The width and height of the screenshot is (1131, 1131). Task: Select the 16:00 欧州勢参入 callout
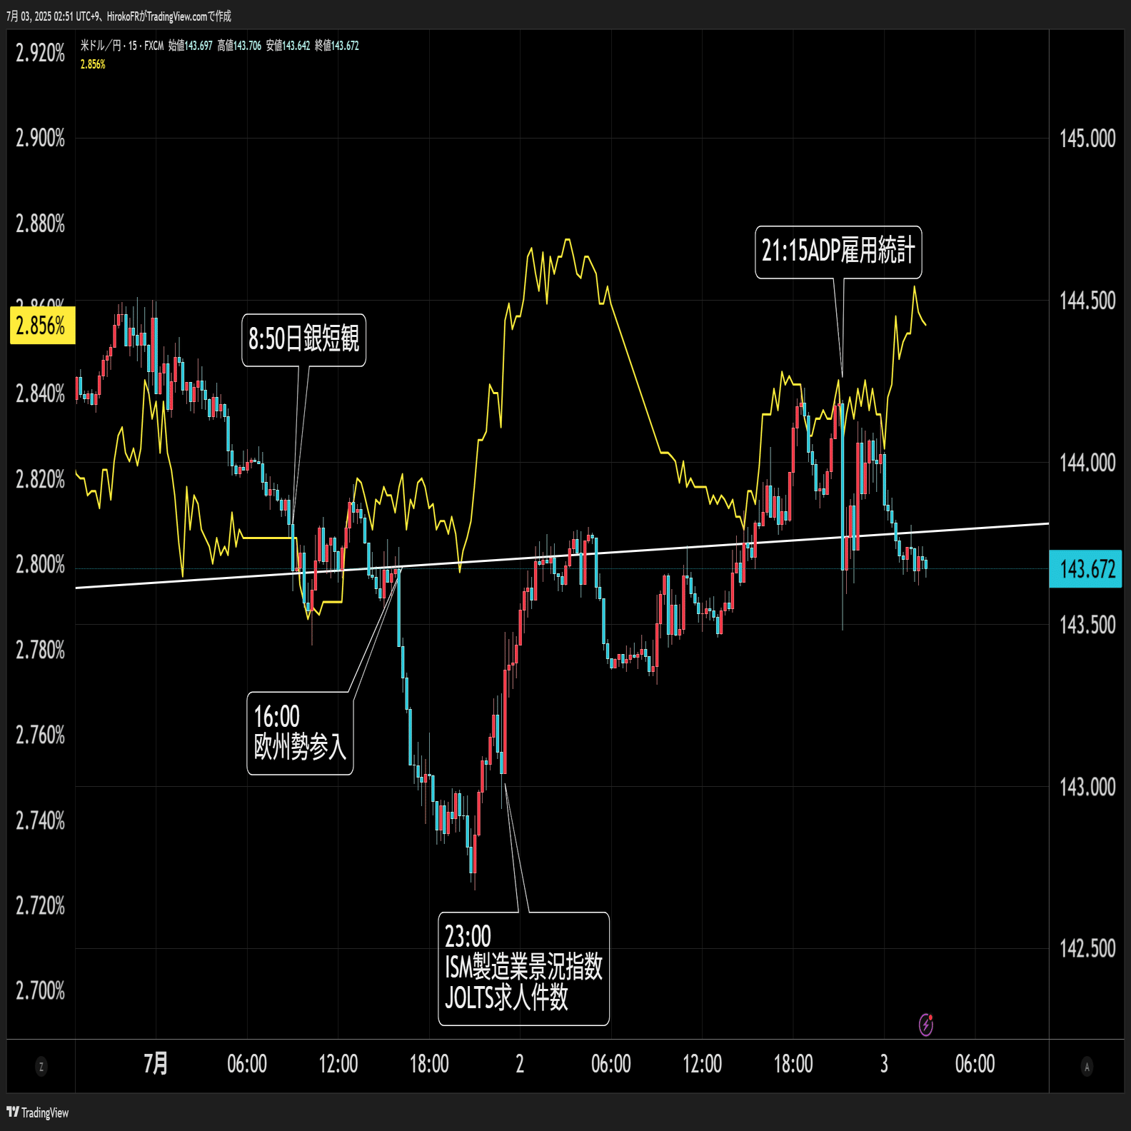[300, 733]
